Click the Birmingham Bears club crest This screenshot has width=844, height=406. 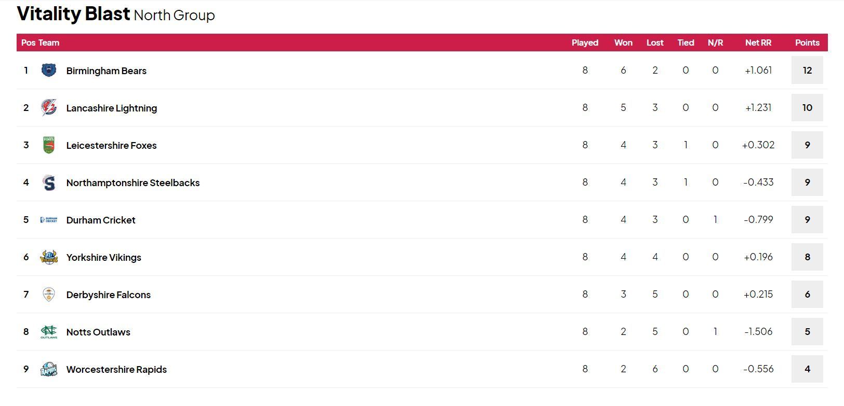tap(48, 71)
